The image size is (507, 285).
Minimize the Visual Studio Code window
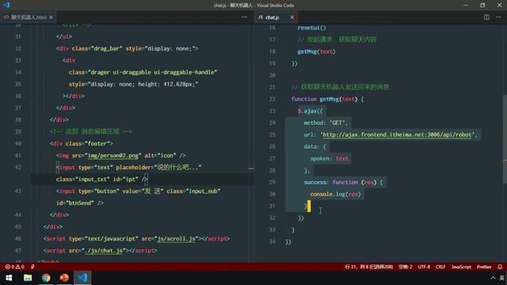pyautogui.click(x=465, y=6)
